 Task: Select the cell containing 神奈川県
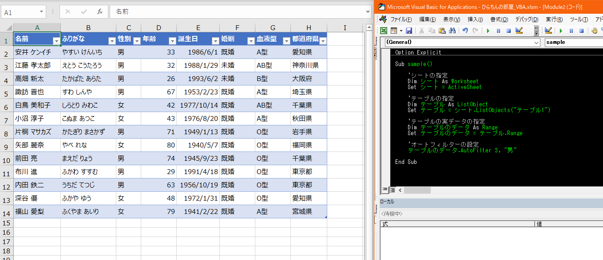pos(309,66)
